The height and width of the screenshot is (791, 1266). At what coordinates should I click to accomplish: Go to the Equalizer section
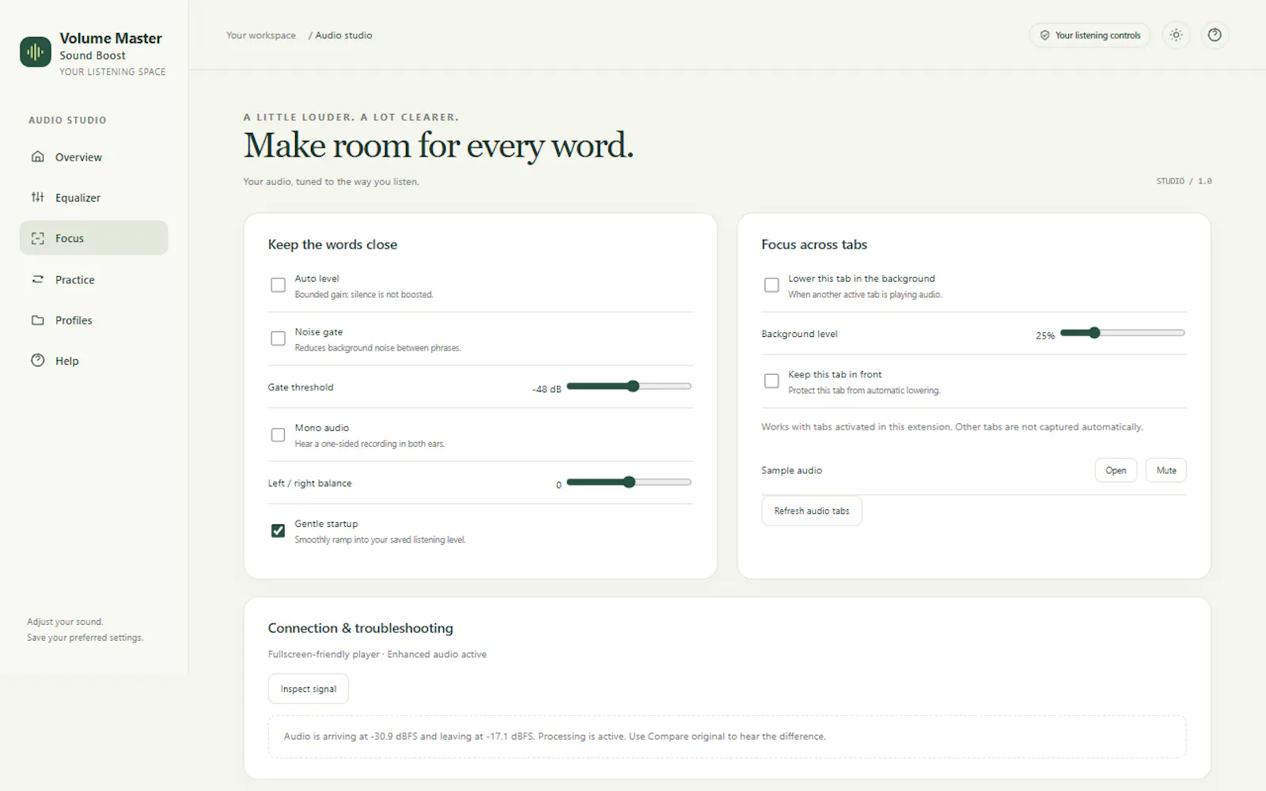click(x=93, y=198)
